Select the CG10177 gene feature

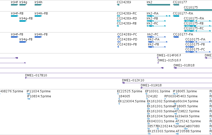pyautogui.click(x=176, y=5)
